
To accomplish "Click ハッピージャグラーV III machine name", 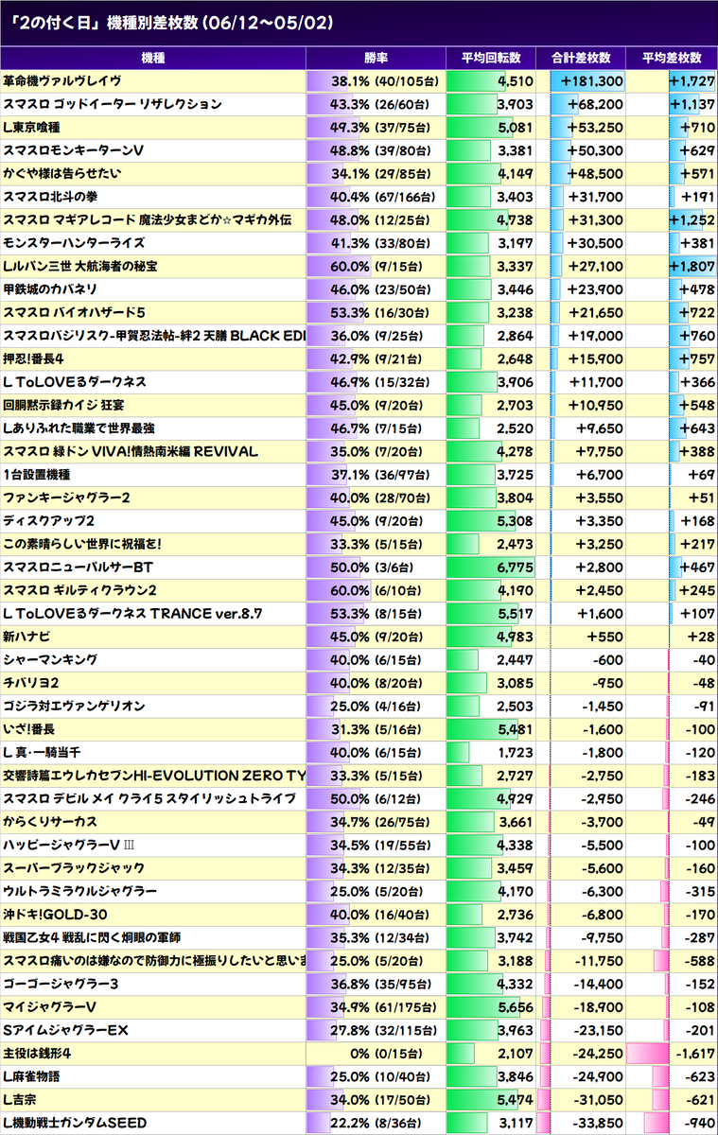I will [x=69, y=846].
